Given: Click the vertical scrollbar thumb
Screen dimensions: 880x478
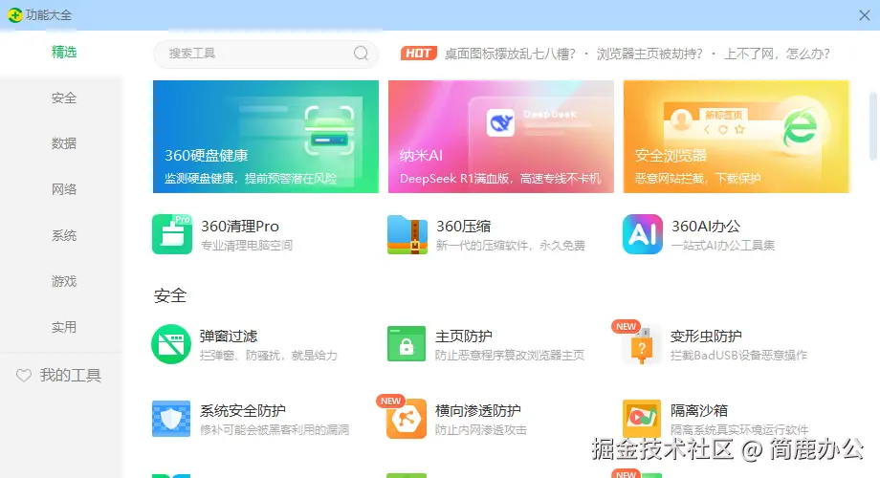Looking at the screenshot, I should click(872, 125).
